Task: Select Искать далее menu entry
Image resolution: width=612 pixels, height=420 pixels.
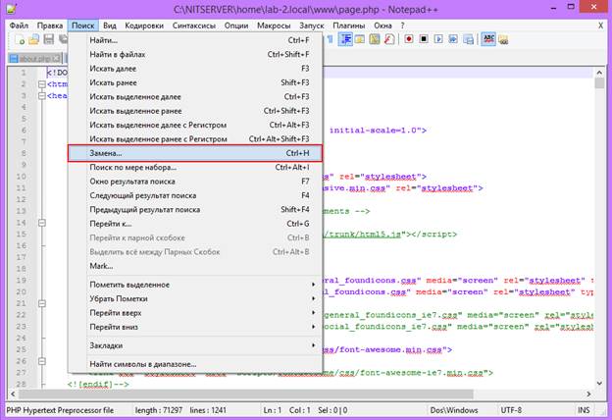Action: [195, 69]
